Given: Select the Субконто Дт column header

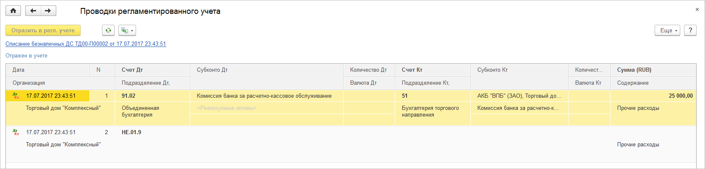Looking at the screenshot, I should (x=212, y=70).
